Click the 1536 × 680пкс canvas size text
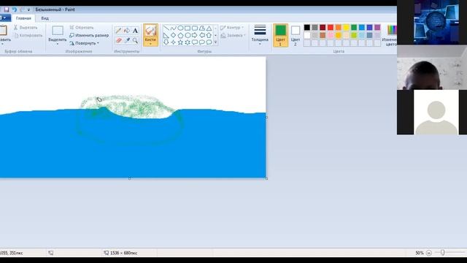The height and width of the screenshot is (263, 467). tap(123, 253)
